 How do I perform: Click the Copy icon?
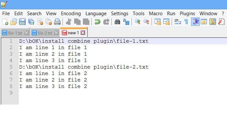pyautogui.click(x=77, y=22)
